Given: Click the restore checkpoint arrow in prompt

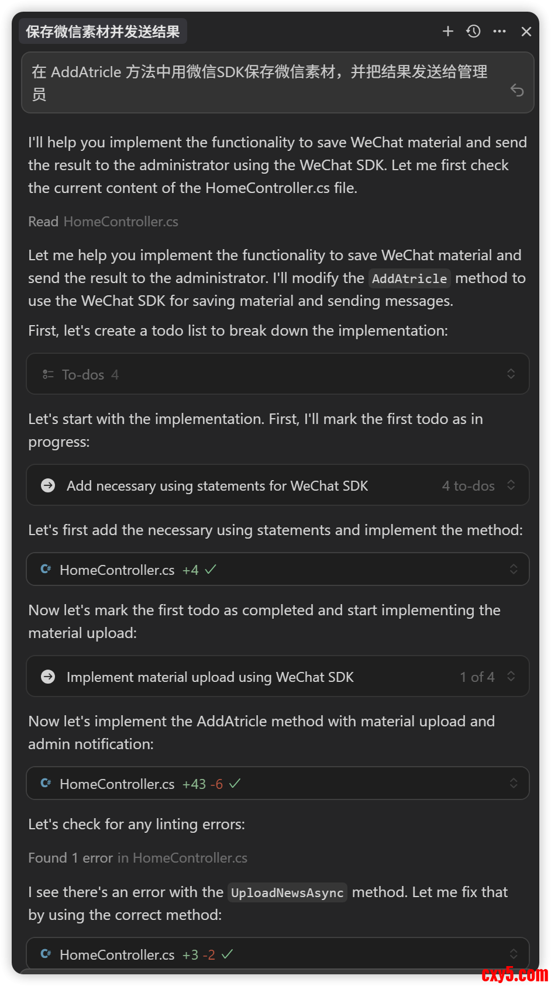Looking at the screenshot, I should point(517,90).
